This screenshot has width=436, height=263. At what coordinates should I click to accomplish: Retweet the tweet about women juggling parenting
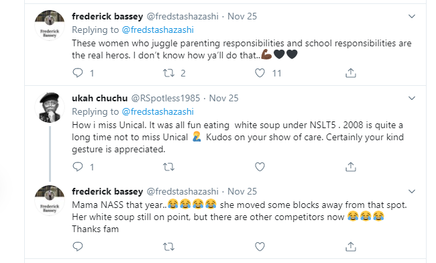tap(168, 73)
